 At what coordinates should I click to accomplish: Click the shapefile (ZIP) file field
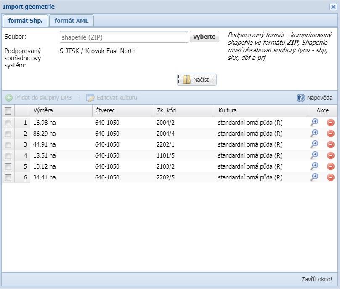pos(124,37)
